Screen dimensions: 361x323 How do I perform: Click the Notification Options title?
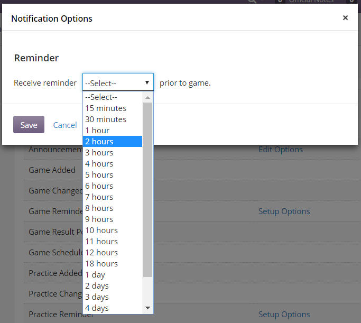(52, 19)
